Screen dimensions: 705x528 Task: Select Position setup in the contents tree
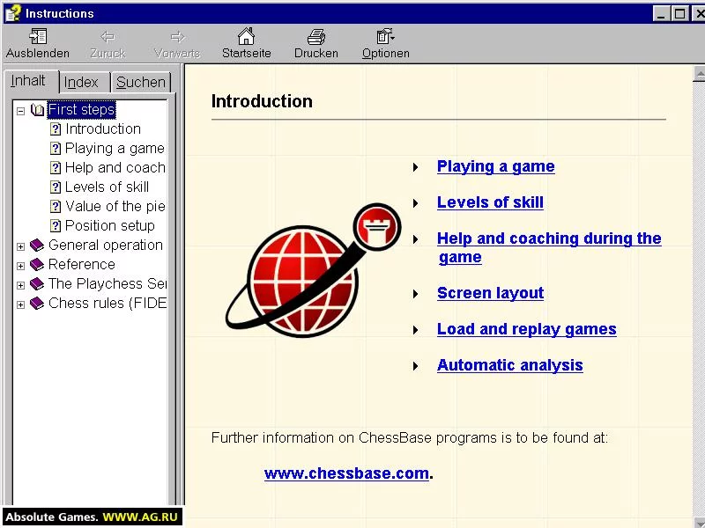pos(109,226)
